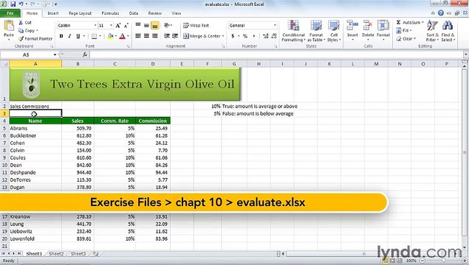The height and width of the screenshot is (265, 469).
Task: Open the Conditional Formatting icon
Action: (x=293, y=26)
